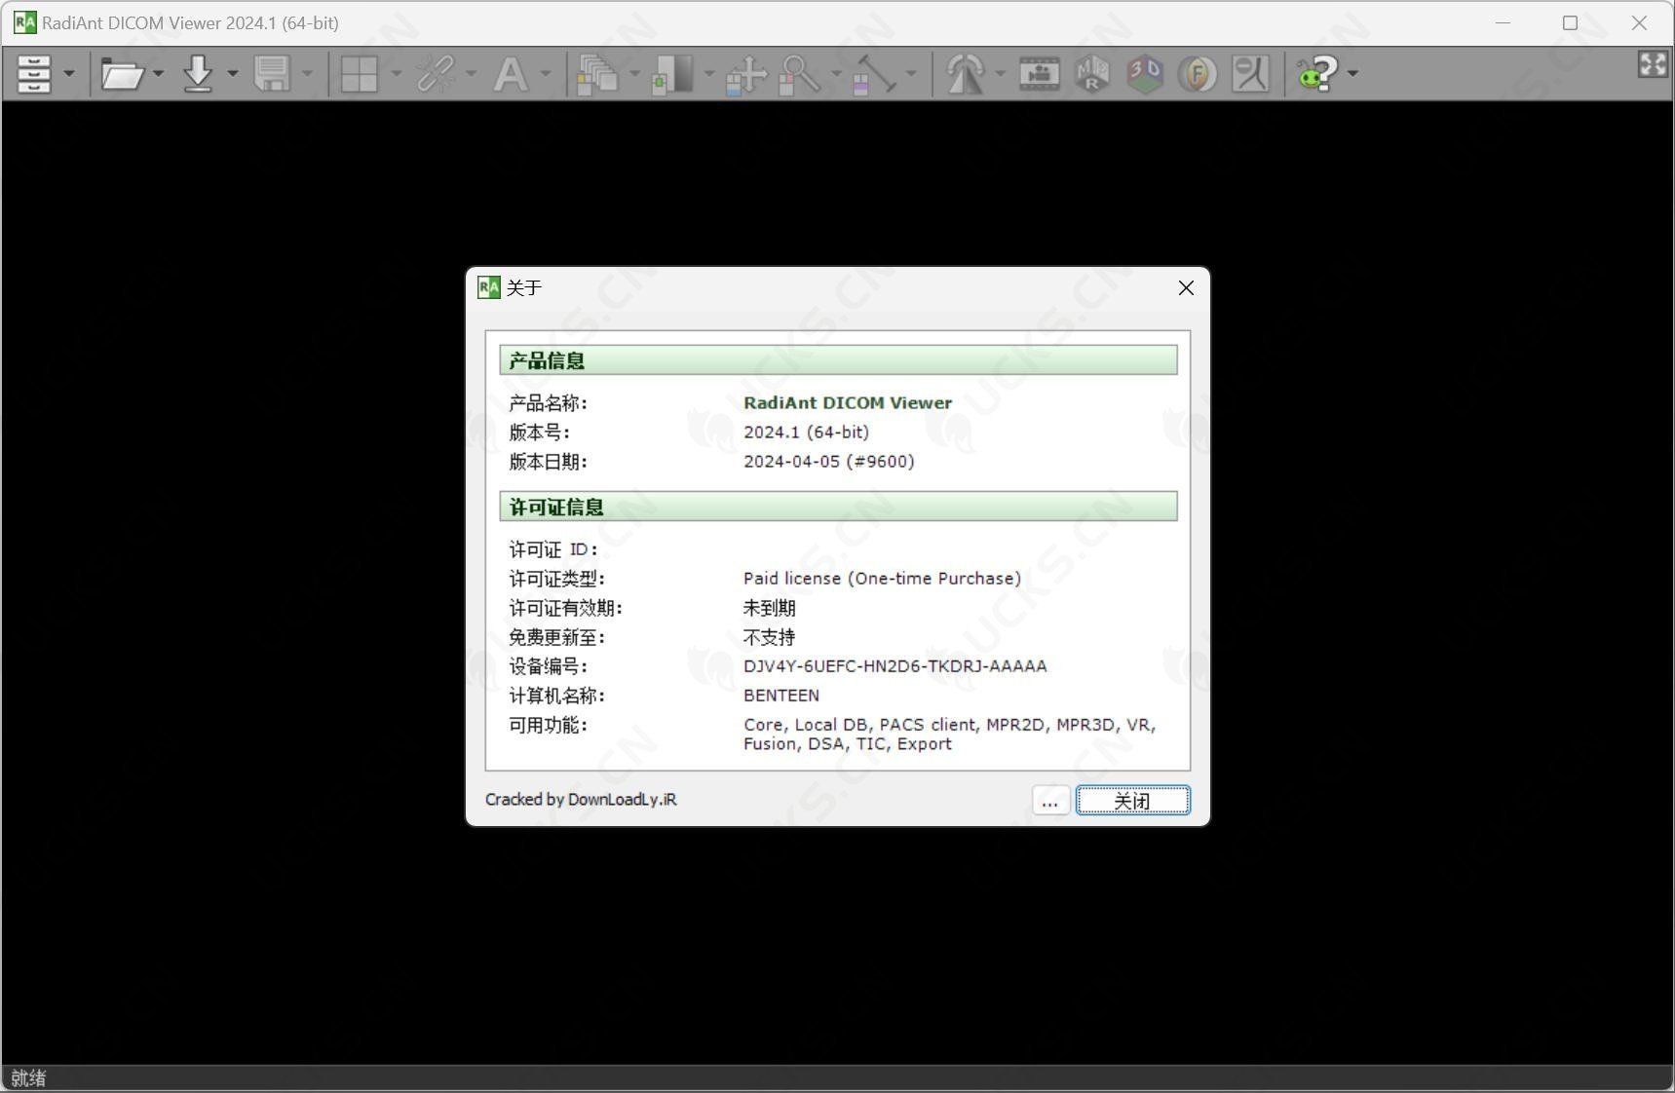Click the DSA subtraction icon
Image resolution: width=1675 pixels, height=1093 pixels.
[x=1250, y=73]
